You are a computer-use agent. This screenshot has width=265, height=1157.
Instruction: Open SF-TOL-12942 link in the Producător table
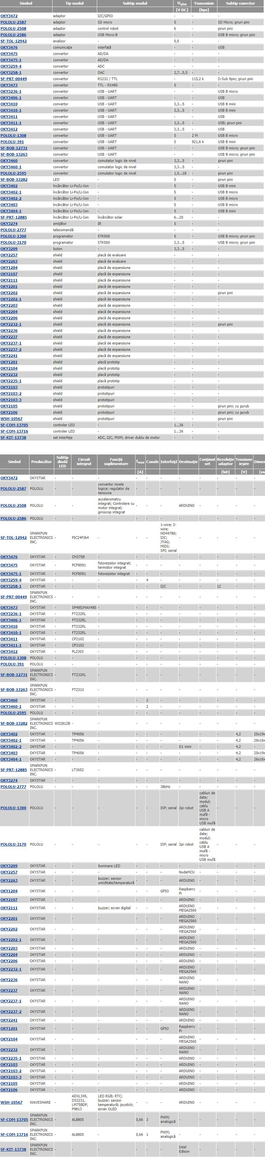pos(14,538)
